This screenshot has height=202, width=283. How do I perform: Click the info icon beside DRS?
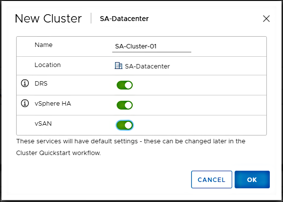[x=25, y=83]
